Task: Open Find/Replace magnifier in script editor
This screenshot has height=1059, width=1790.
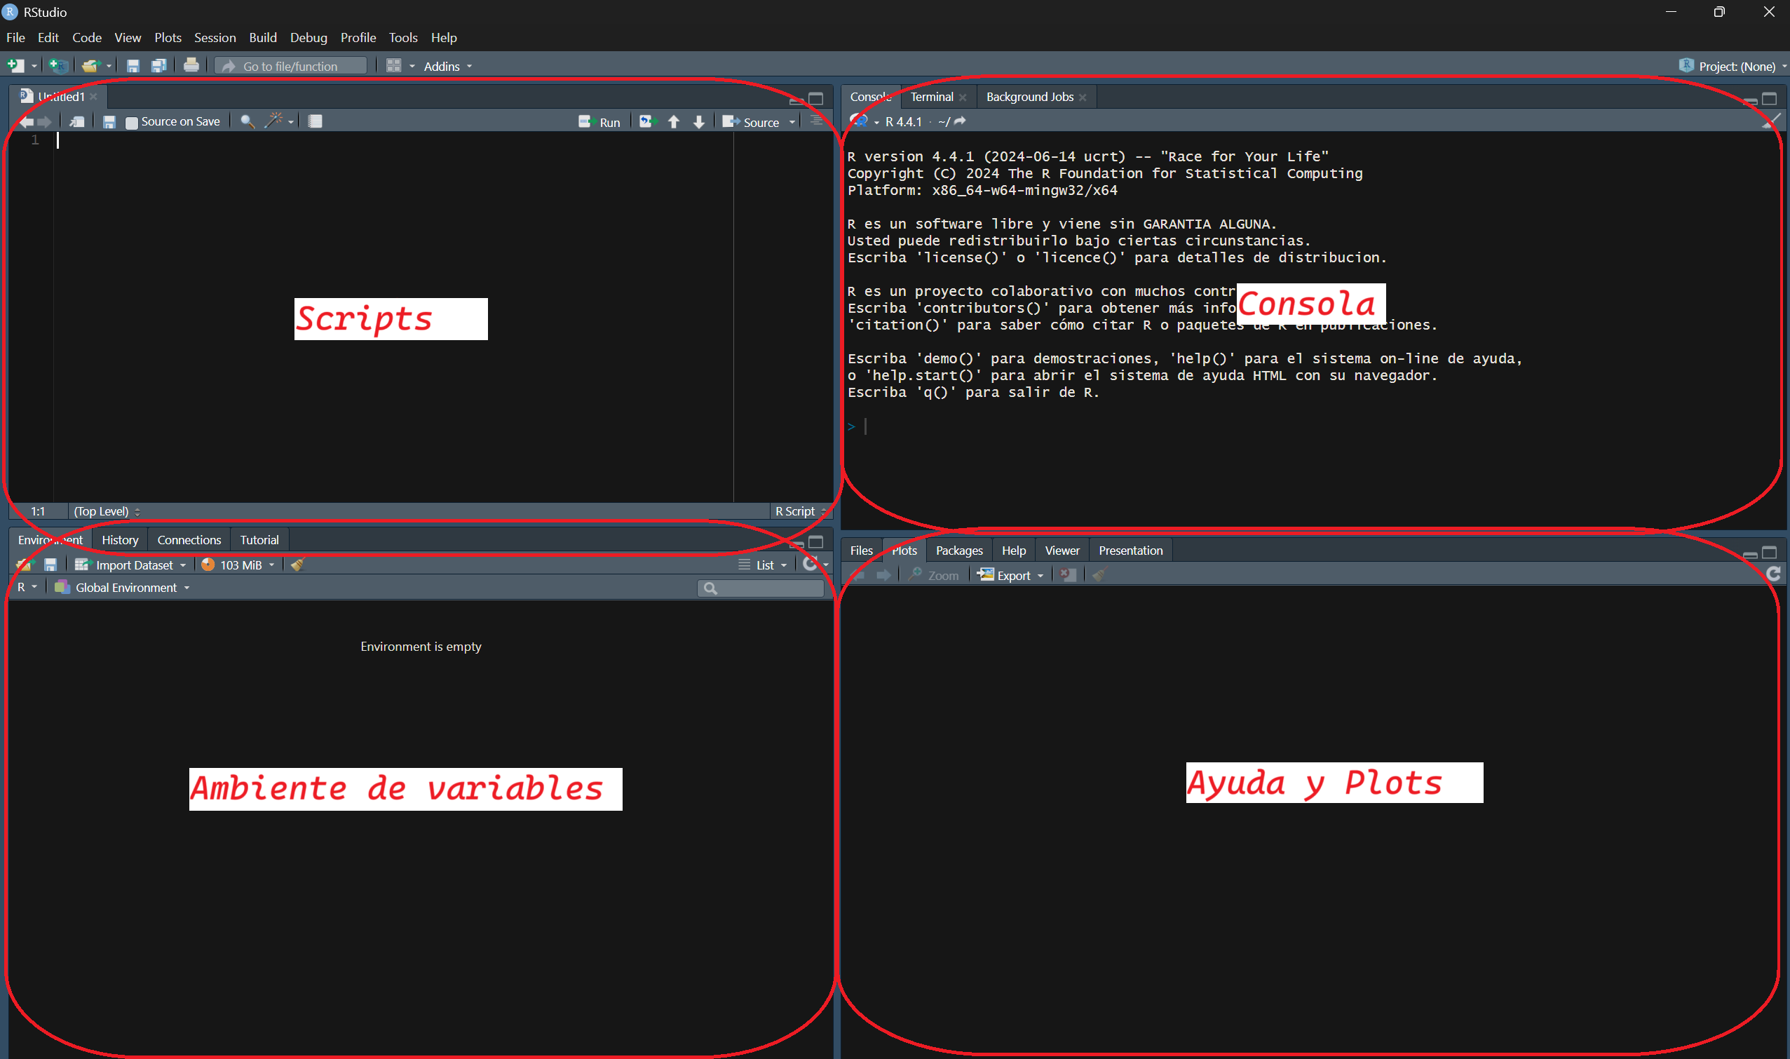Action: (248, 122)
